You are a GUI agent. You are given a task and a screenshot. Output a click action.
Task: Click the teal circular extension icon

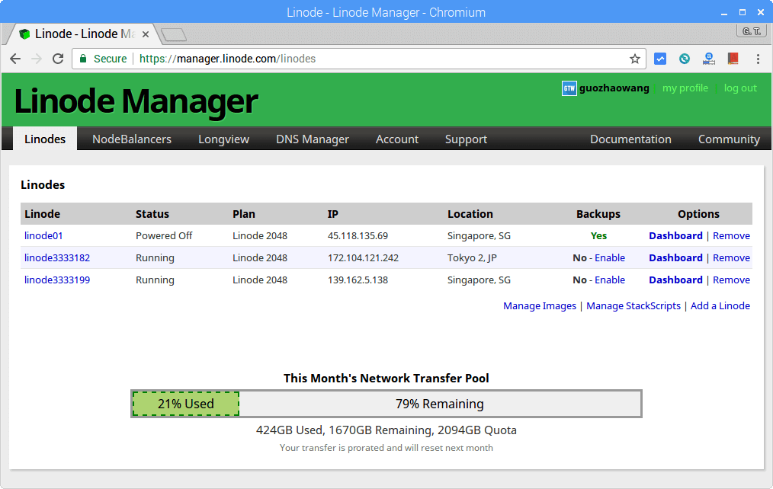pyautogui.click(x=684, y=58)
